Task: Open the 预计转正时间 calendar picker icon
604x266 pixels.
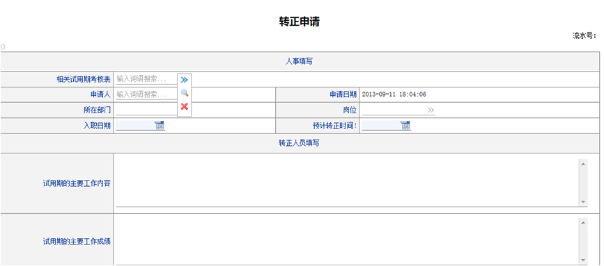Action: point(405,125)
